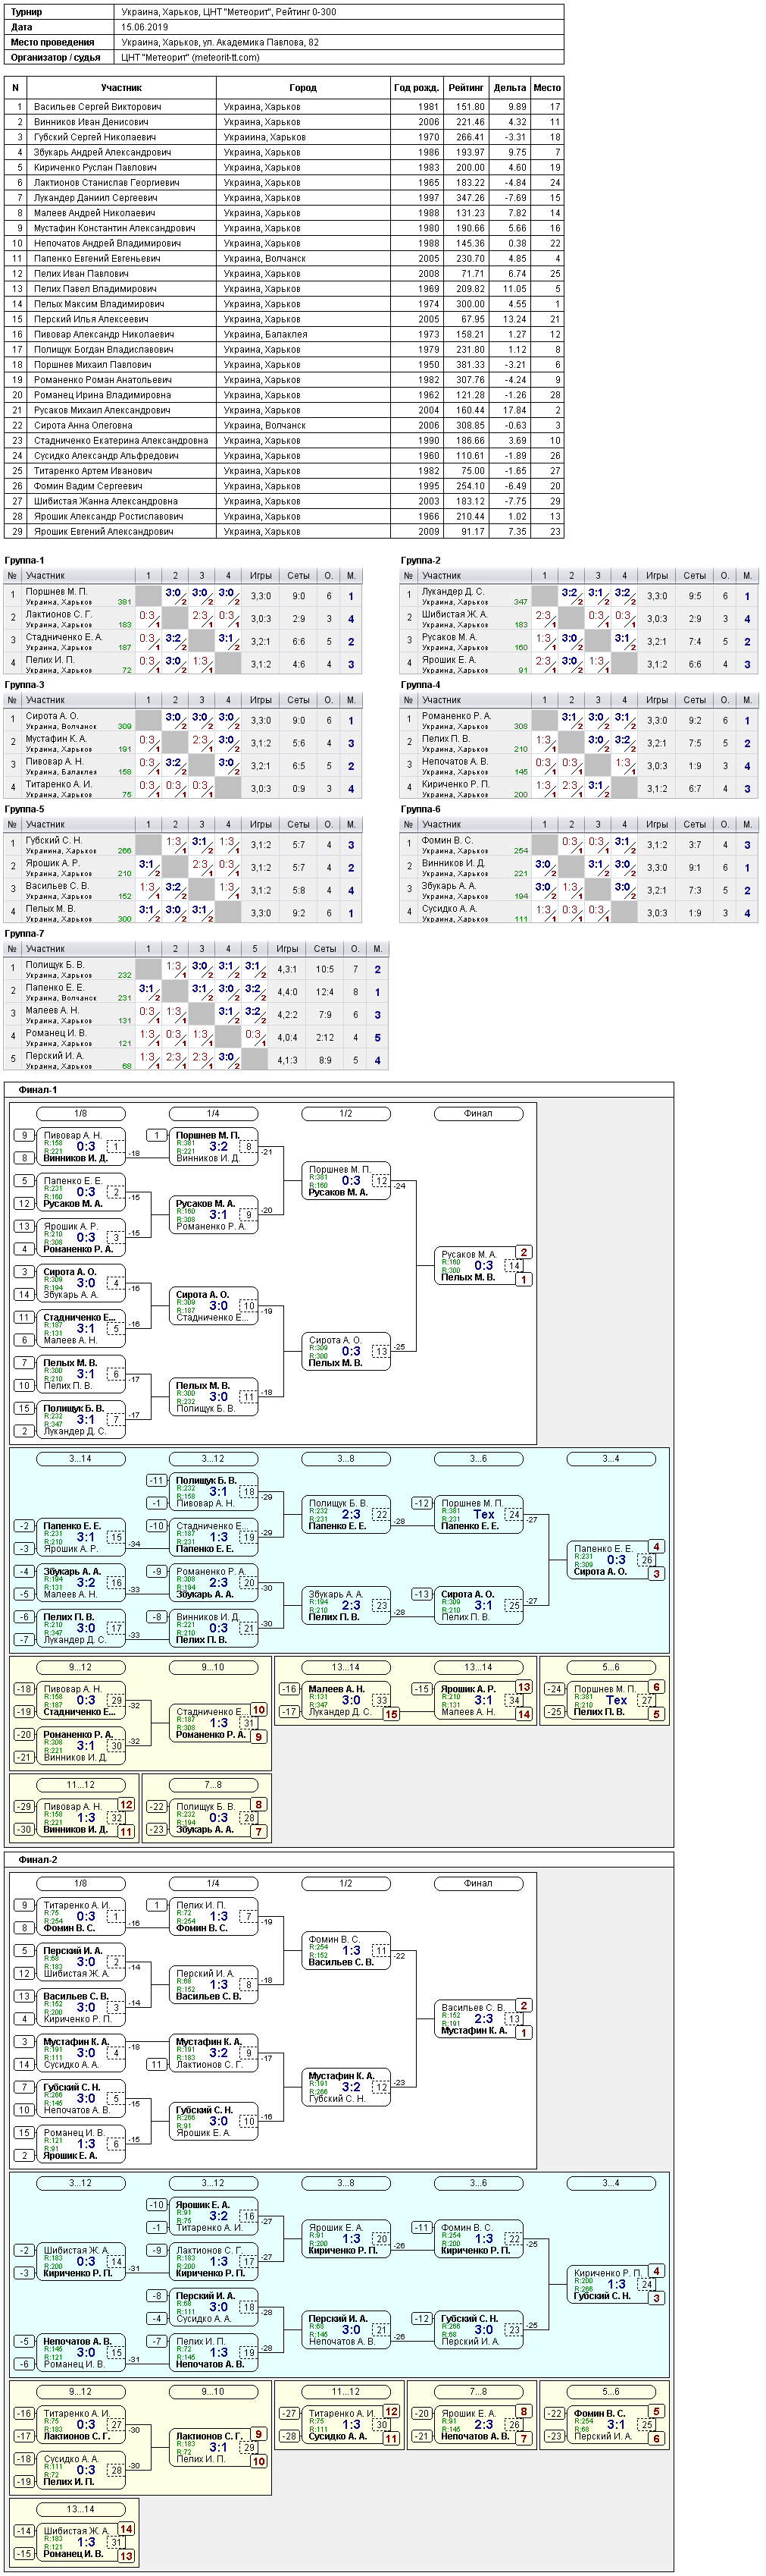The height and width of the screenshot is (2576, 766).
Task: Select the Финал-2 section title
Action: pyautogui.click(x=38, y=1859)
